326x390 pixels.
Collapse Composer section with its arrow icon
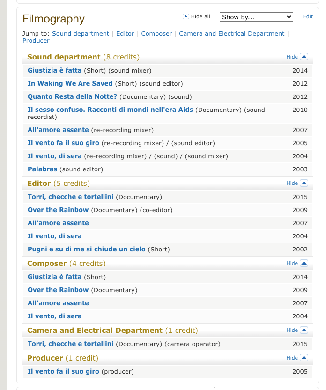[304, 263]
